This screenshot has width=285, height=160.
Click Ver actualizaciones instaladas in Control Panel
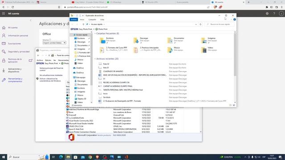51,75
